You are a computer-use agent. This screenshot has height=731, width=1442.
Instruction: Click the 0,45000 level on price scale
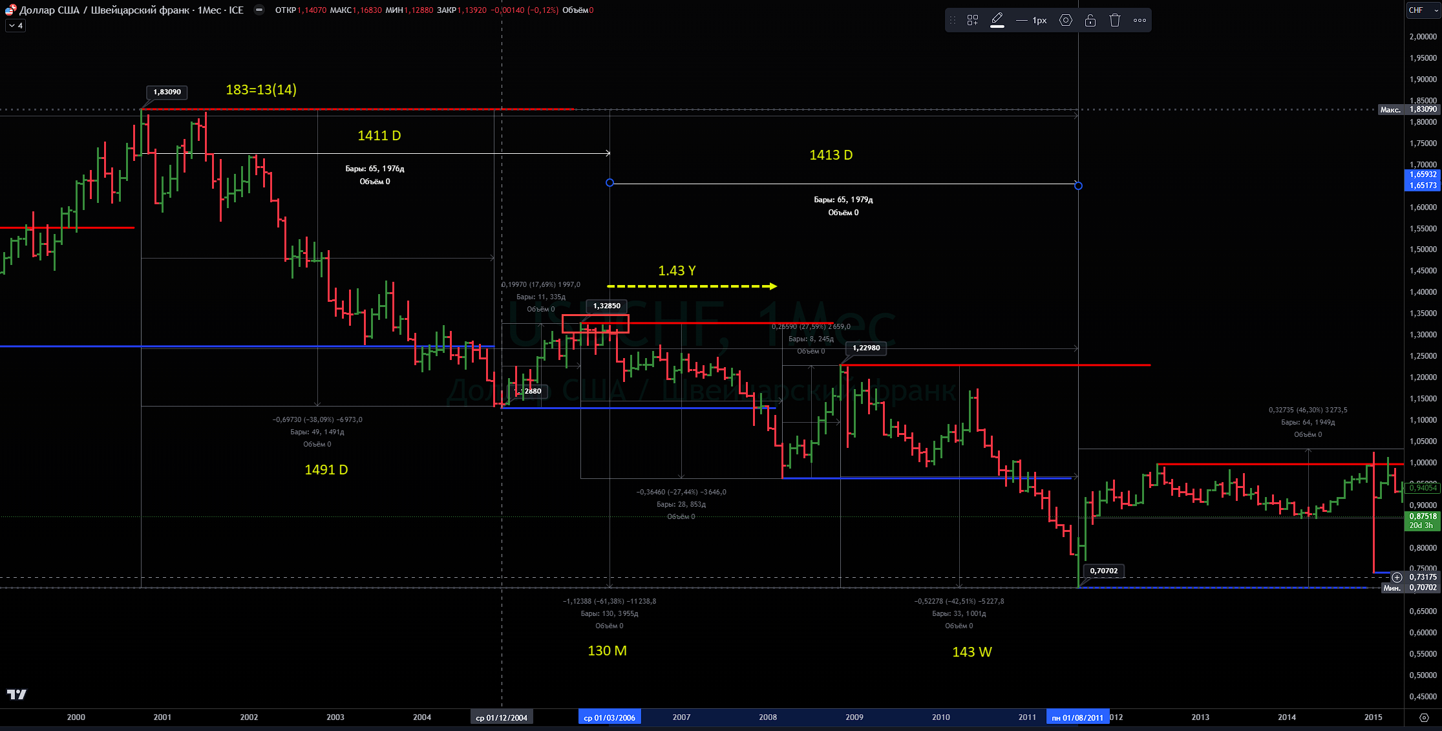[x=1423, y=696]
